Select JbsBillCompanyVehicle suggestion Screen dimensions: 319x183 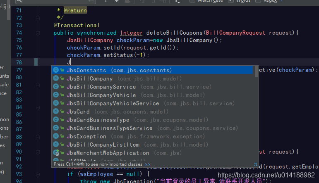[152, 95]
